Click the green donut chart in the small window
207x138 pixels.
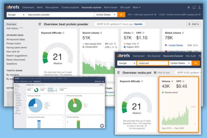[75, 105]
